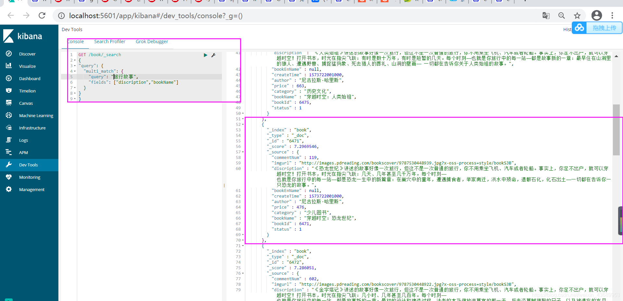Go forward in browser history
Image resolution: width=623 pixels, height=301 pixels.
pyautogui.click(x=26, y=16)
